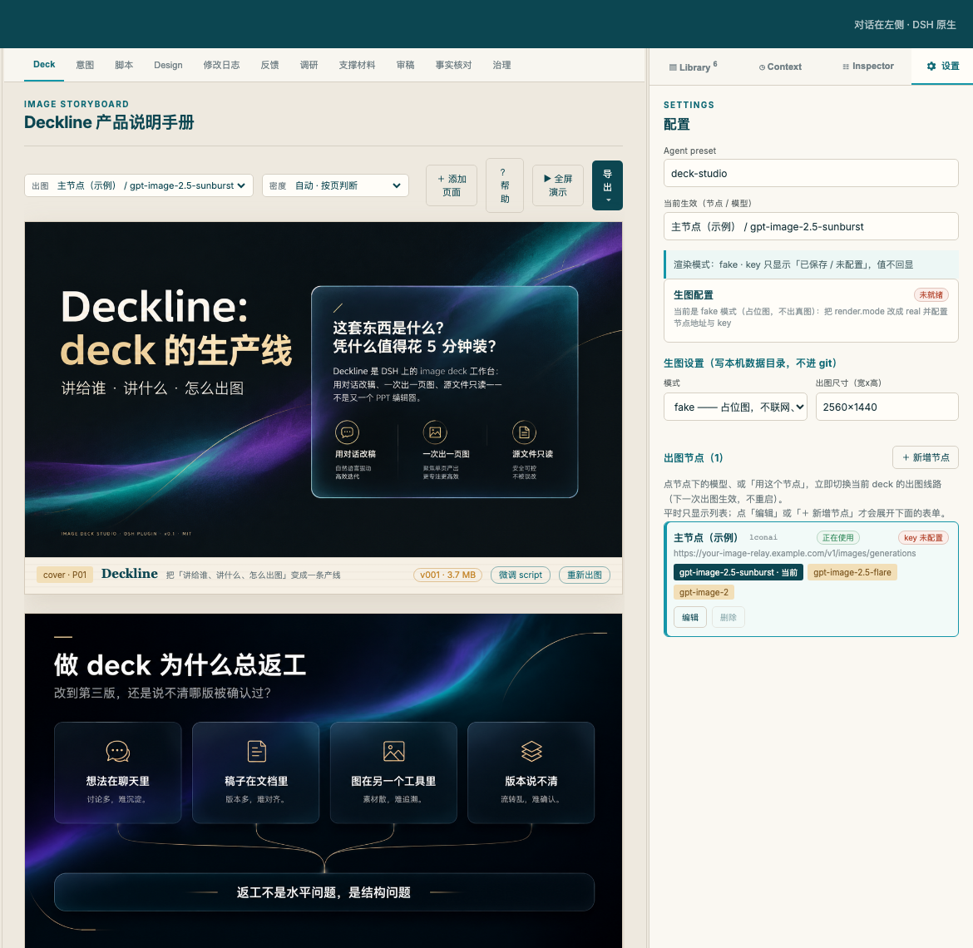
Task: Click the picture icon on 图在另一个工具里 card
Action: (x=394, y=751)
